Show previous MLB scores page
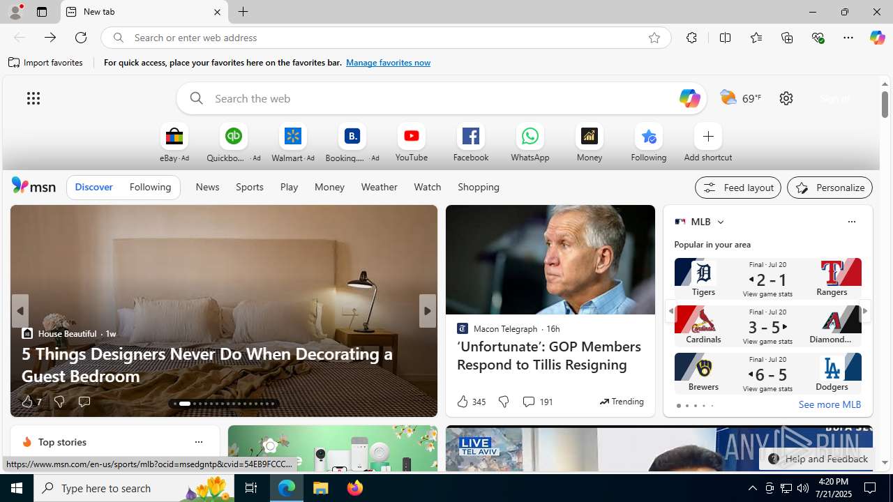Screen dimensions: 893x502 click(x=670, y=311)
